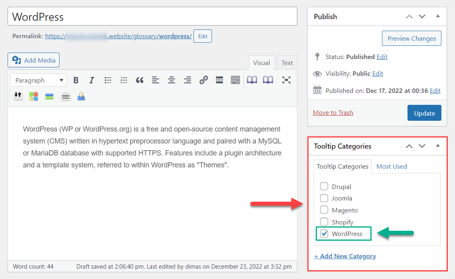Edit the post Status
Screen dimensions: 455x279
tap(382, 57)
